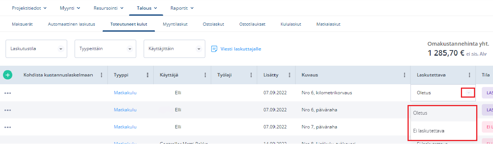
Task: Sort by the Kuvaus column header
Action: (x=310, y=75)
